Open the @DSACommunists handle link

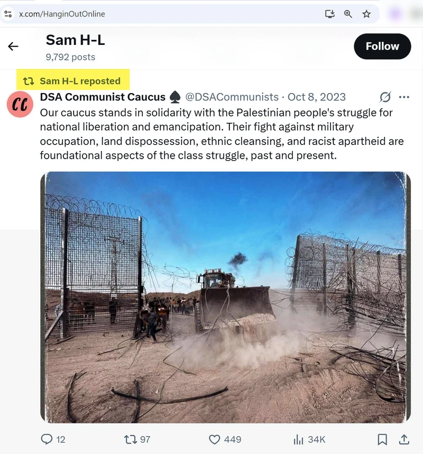pyautogui.click(x=232, y=97)
